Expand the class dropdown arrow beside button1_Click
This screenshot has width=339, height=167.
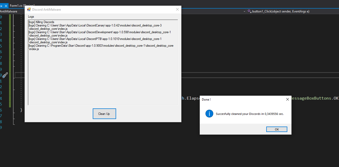point(244,11)
